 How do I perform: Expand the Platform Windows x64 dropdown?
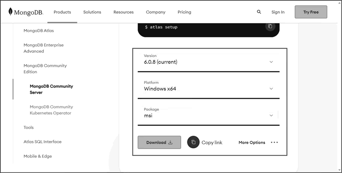click(x=209, y=89)
